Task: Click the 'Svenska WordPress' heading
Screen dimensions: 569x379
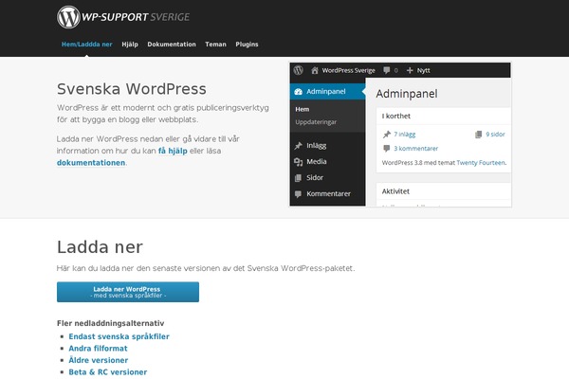Action: click(x=132, y=89)
